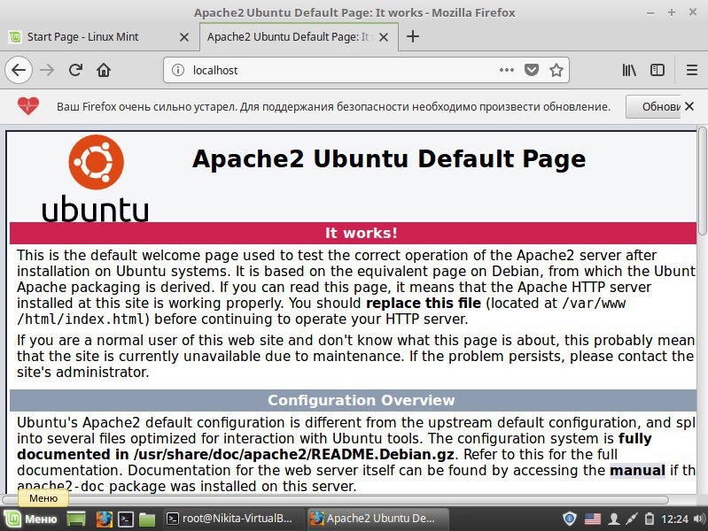This screenshot has height=531, width=708.
Task: Click the 'Apache2 Ubuntu Default Page' title
Action: point(389,158)
